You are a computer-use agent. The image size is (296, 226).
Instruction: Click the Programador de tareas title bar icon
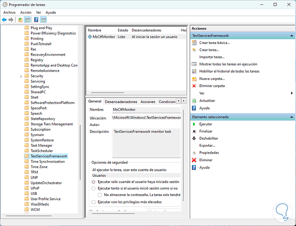[x=5, y=4]
